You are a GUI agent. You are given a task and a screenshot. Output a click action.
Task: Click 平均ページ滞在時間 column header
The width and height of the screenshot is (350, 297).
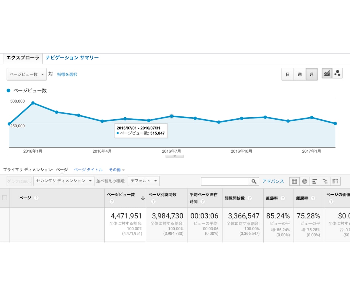(x=203, y=198)
